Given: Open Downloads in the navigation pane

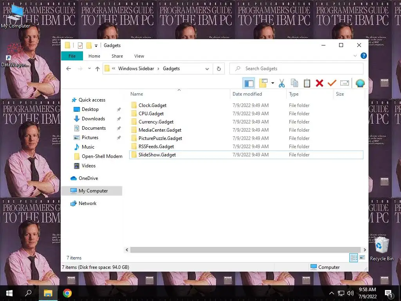Looking at the screenshot, I should pos(93,119).
